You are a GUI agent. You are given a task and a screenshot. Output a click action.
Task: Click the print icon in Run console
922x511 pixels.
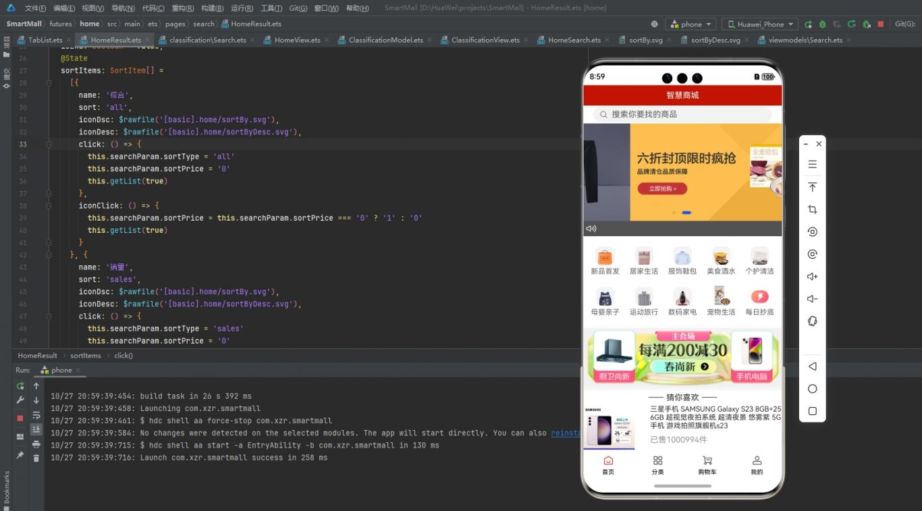pyautogui.click(x=36, y=444)
